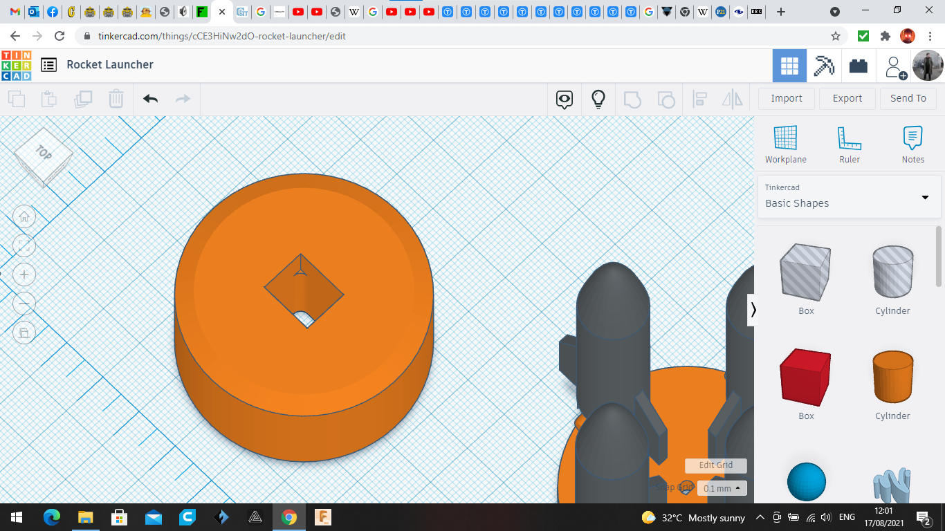The height and width of the screenshot is (531, 945).
Task: Click the Paste tool icon
Action: pos(49,99)
